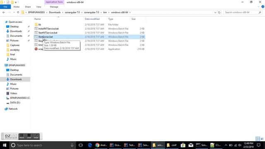This screenshot has width=265, height=149.
Task: Open Microsoft Edge from taskbar
Action: (x=90, y=145)
